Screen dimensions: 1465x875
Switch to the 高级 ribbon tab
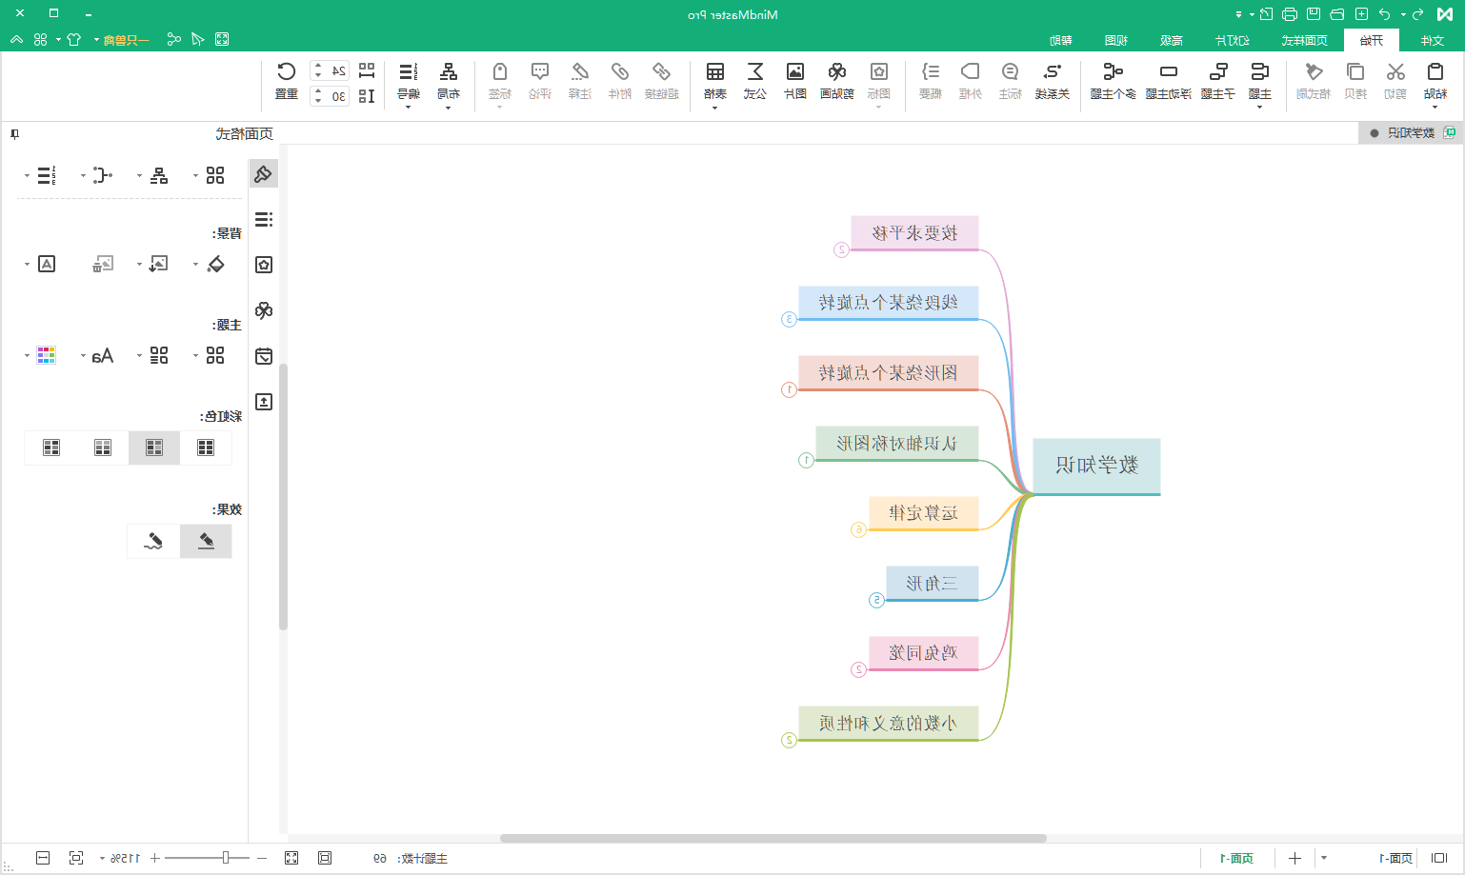coord(1172,40)
